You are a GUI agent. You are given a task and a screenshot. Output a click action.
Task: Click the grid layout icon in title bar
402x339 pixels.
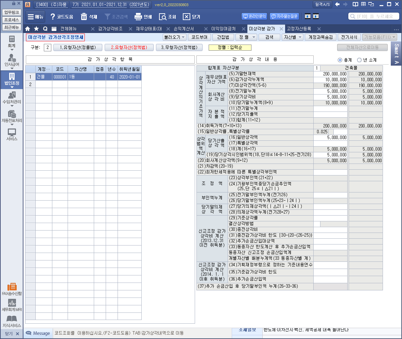pyautogui.click(x=363, y=4)
